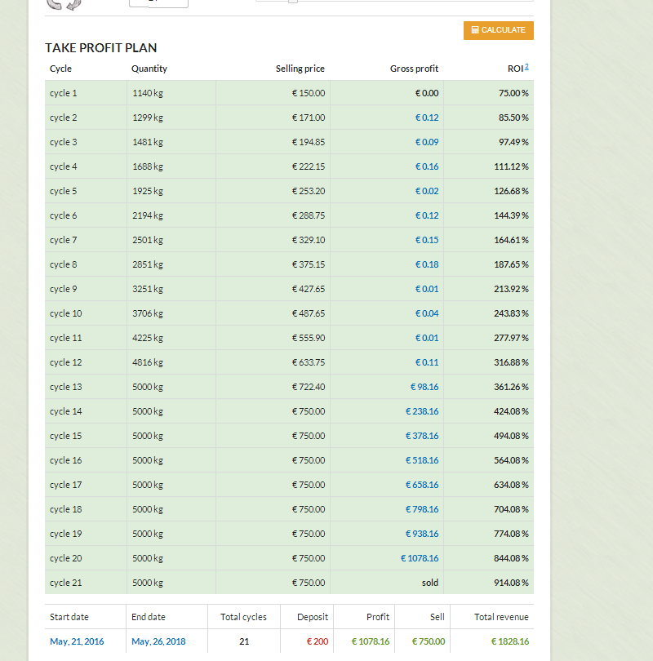Open cycle 6 gross profit € 0.12 link
This screenshot has width=653, height=661.
[427, 215]
